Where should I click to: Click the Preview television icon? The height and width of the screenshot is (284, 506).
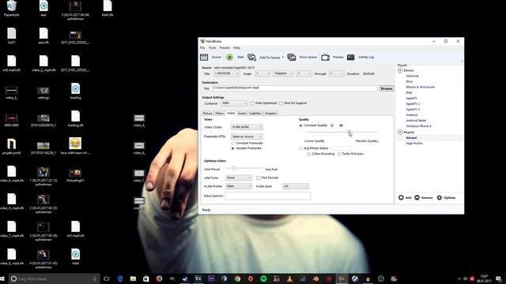(x=325, y=57)
